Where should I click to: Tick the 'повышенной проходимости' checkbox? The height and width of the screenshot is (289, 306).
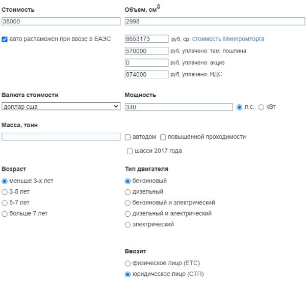(163, 137)
